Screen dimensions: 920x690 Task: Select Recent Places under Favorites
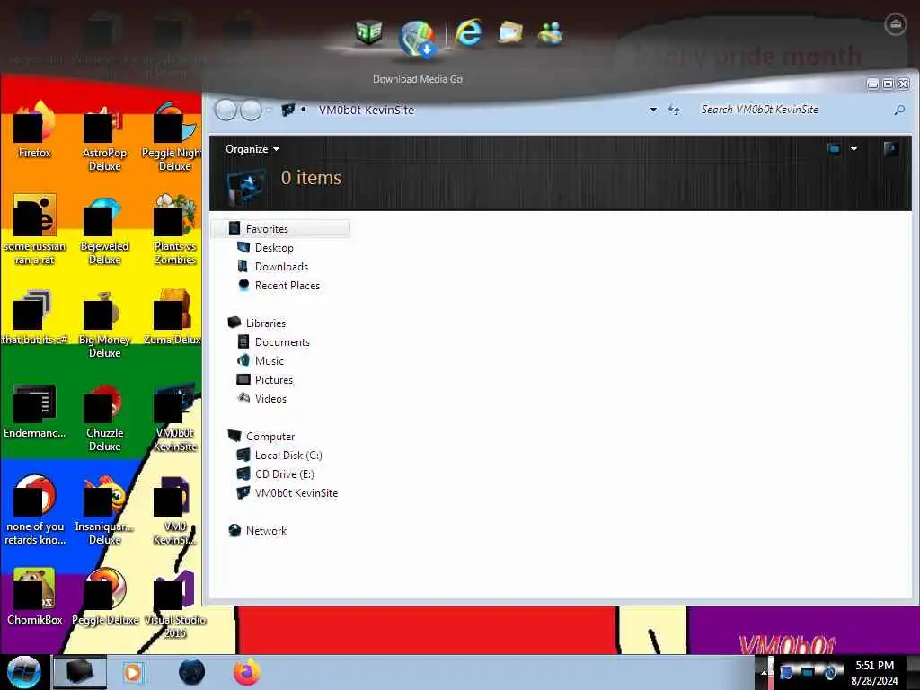coord(287,285)
